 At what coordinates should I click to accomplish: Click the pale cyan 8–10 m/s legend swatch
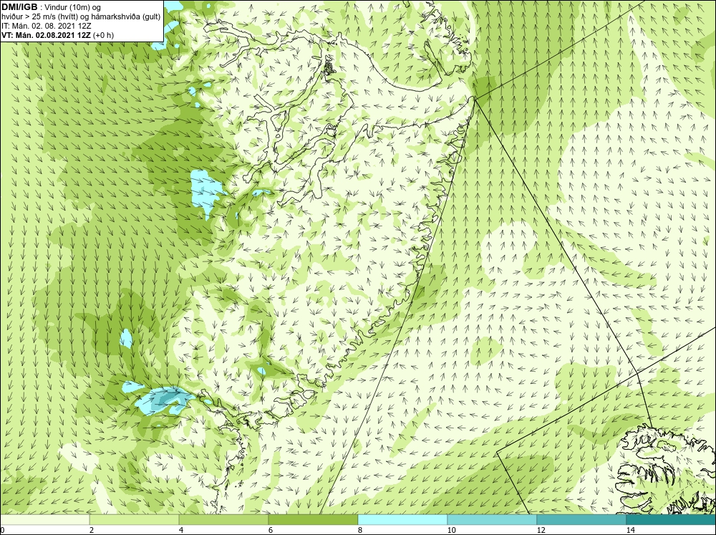402,520
